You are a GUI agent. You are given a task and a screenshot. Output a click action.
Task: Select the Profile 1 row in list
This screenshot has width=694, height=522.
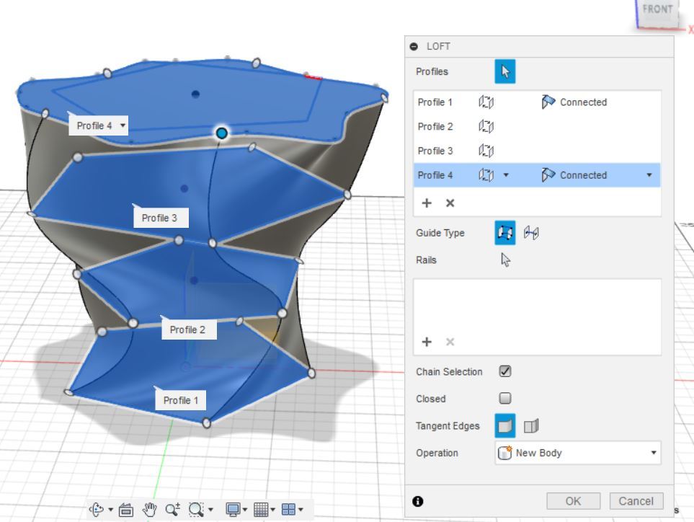coord(537,102)
